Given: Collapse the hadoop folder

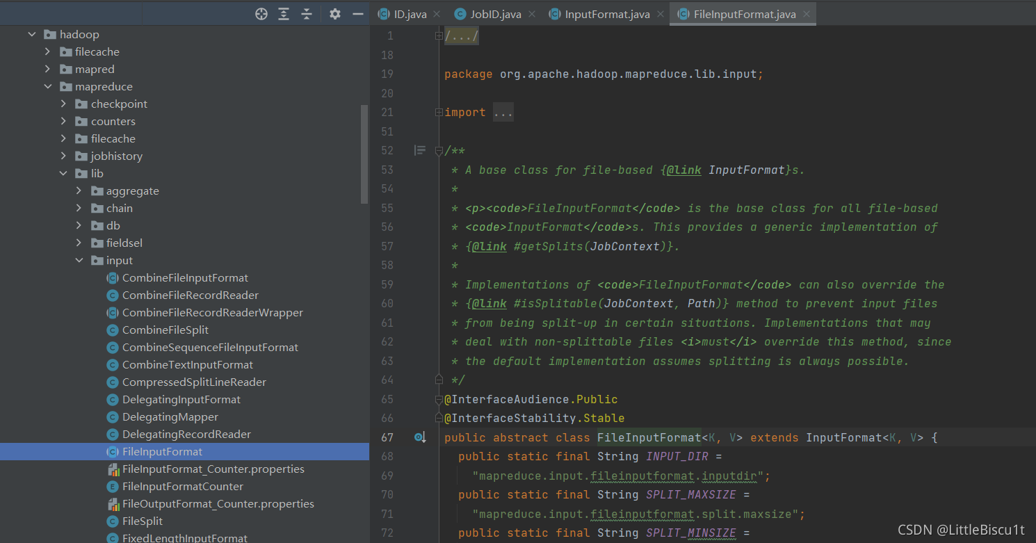Looking at the screenshot, I should click(x=32, y=34).
